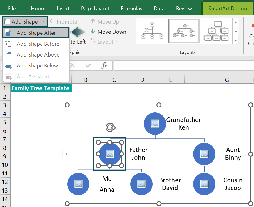This screenshot has height=207, width=254.
Task: Click the Move Up arrow icon
Action: pyautogui.click(x=93, y=21)
